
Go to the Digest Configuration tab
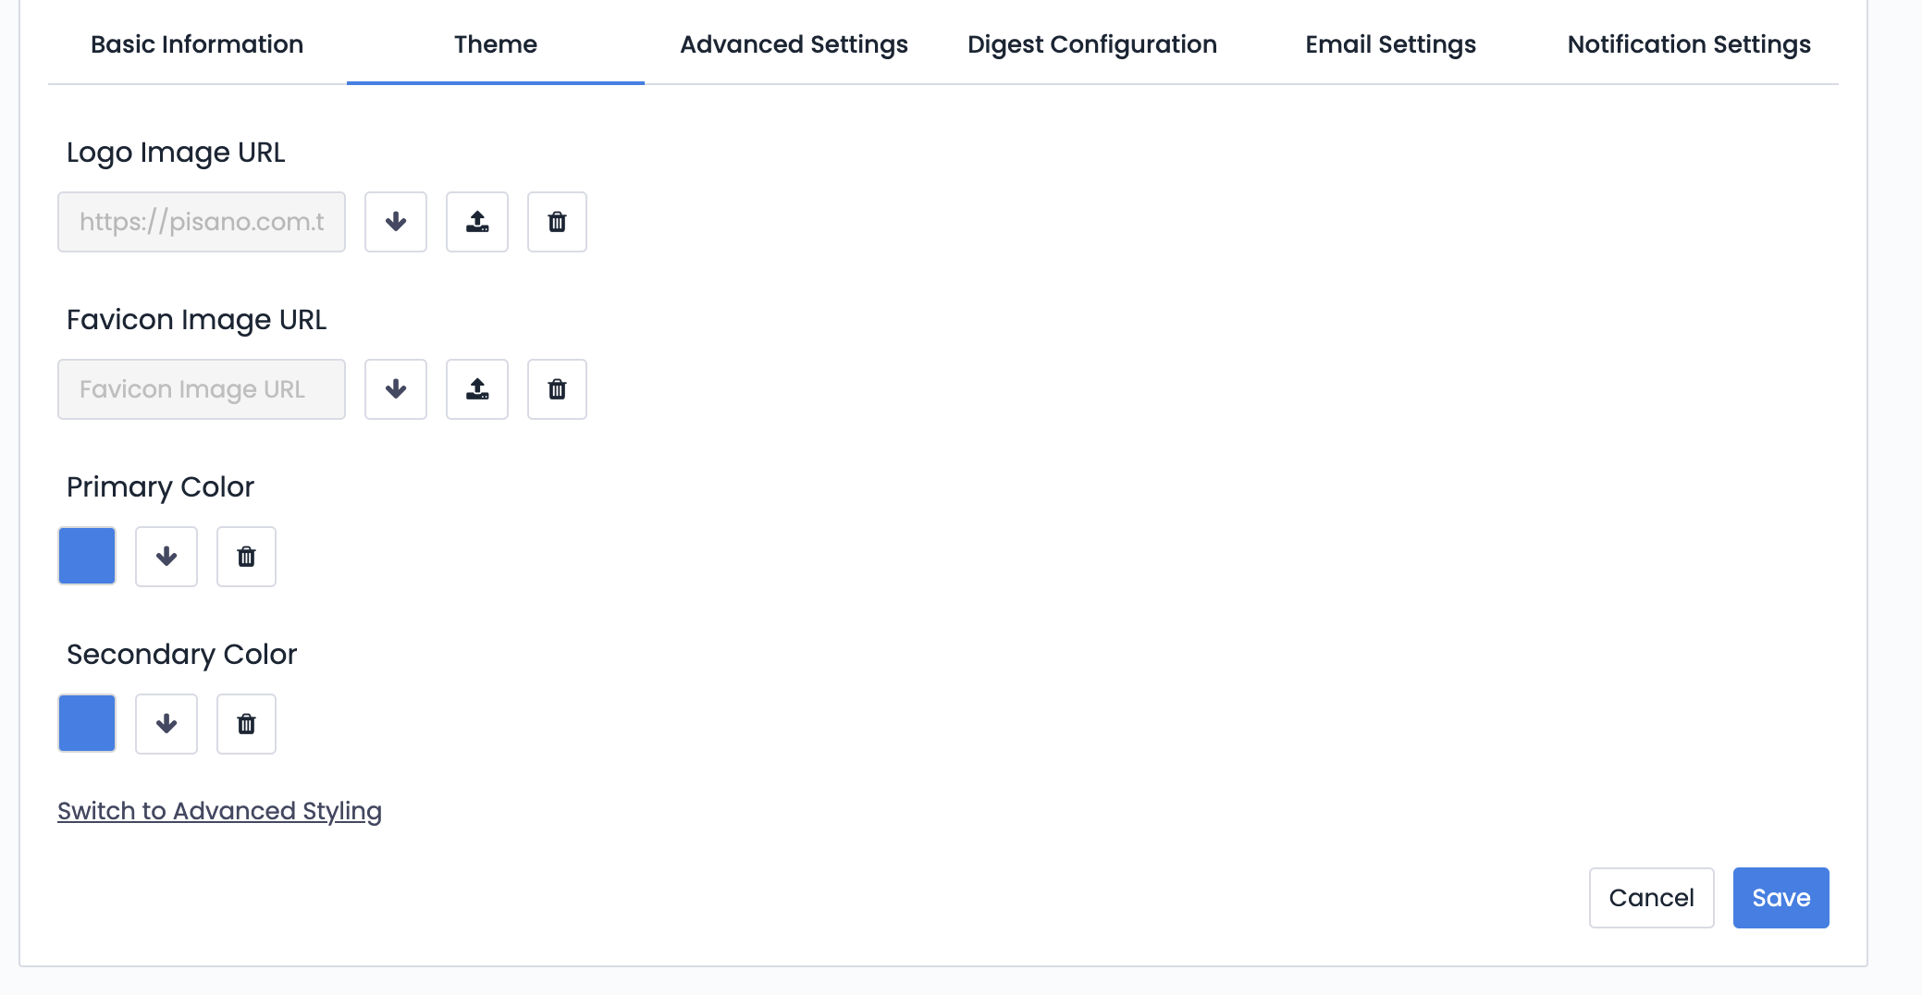click(x=1091, y=44)
